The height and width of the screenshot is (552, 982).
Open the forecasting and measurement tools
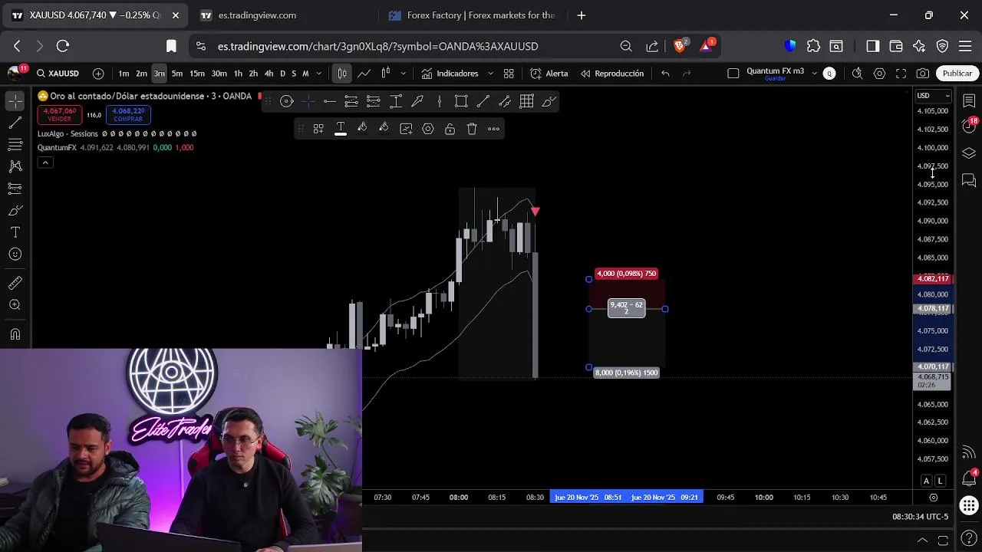[x=15, y=188]
